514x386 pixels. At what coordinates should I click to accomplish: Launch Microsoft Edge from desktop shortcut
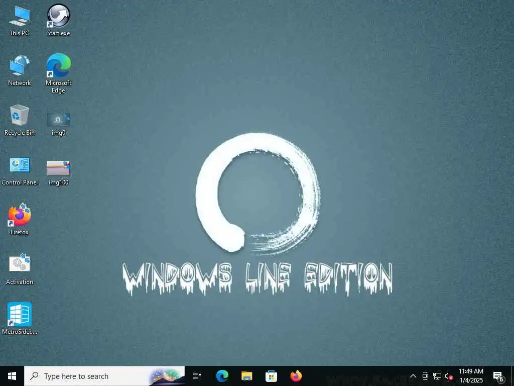pos(58,73)
